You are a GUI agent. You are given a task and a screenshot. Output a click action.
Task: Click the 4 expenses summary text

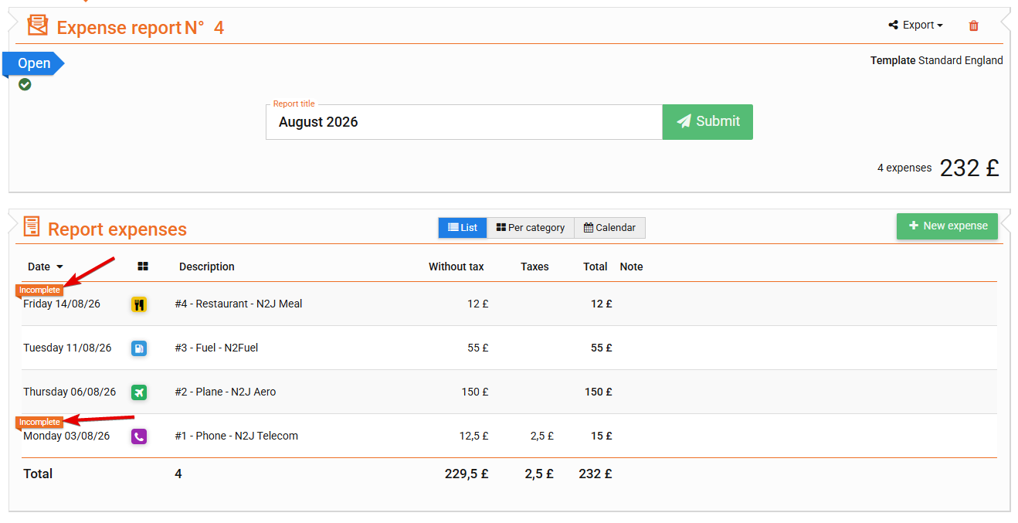pyautogui.click(x=904, y=168)
